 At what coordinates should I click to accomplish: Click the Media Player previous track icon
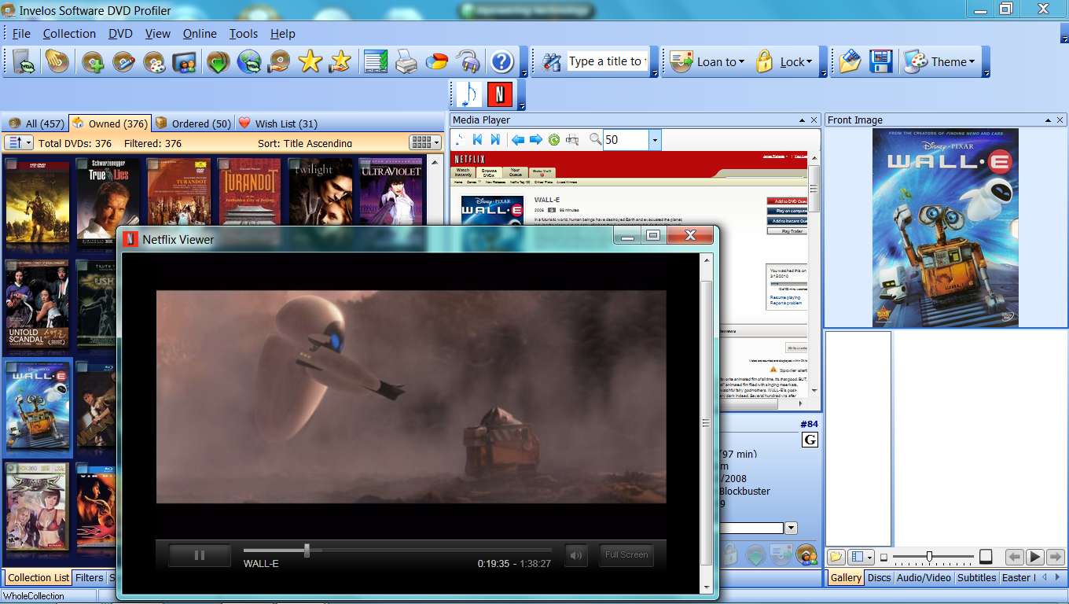click(477, 139)
